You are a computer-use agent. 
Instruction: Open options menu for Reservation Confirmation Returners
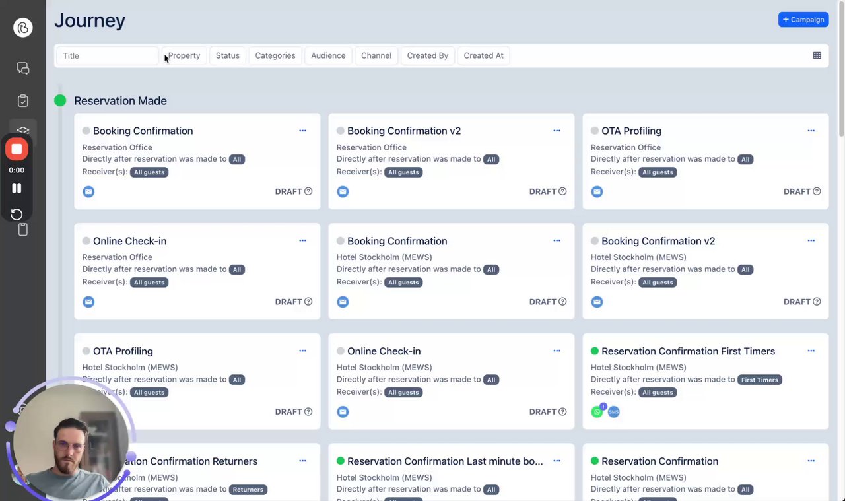[x=302, y=461]
